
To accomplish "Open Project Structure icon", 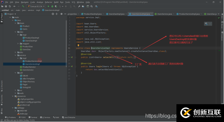I will pos(83,6).
